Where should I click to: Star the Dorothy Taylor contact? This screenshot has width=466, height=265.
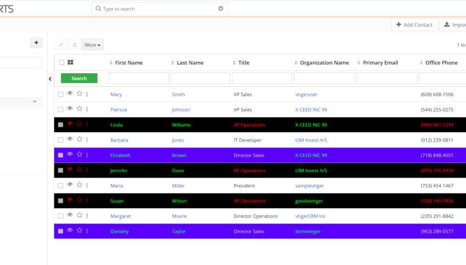point(79,231)
